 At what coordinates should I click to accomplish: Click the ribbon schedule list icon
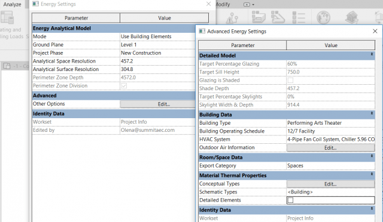299,17
